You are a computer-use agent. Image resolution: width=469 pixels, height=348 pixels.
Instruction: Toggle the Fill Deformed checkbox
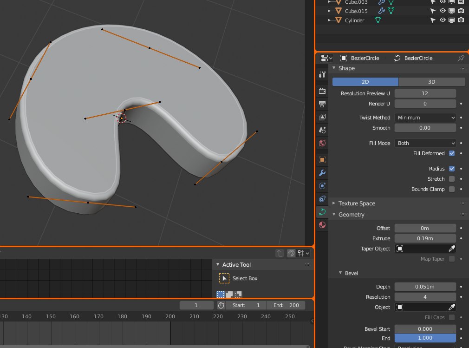pos(452,153)
